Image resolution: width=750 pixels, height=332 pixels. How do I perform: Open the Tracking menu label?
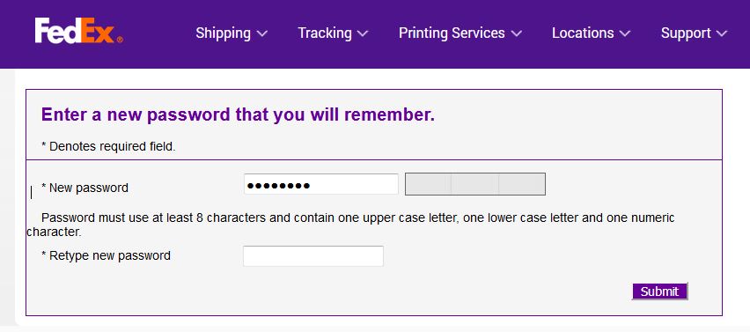point(325,33)
